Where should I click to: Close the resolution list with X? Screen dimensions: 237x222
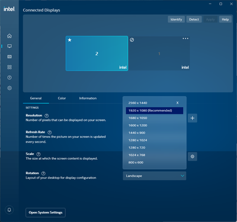[177, 103]
